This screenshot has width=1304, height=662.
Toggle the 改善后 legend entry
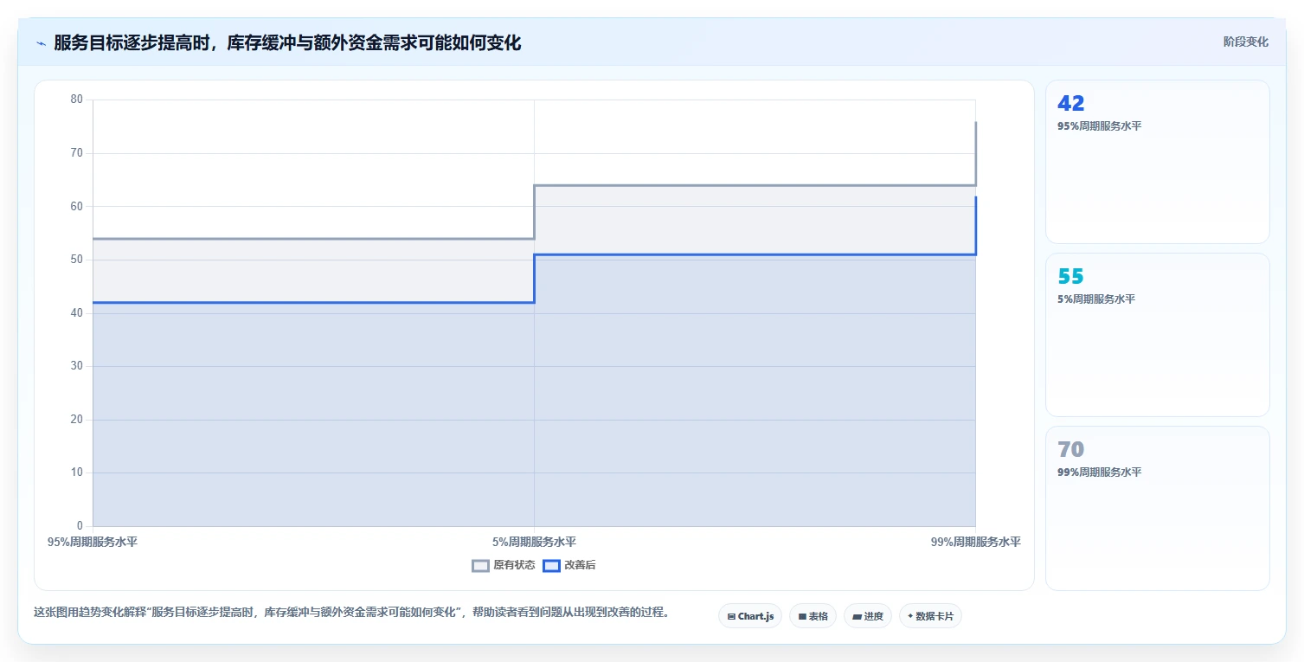point(569,565)
